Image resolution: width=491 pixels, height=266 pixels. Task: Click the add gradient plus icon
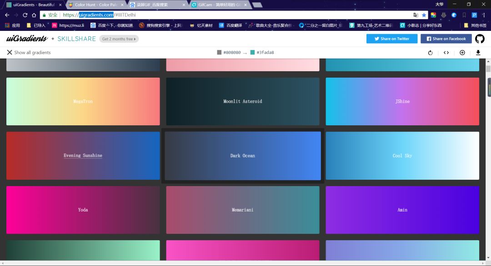coord(462,53)
